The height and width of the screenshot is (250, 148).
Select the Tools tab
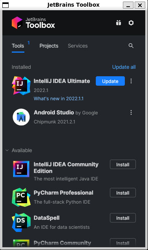click(x=18, y=46)
